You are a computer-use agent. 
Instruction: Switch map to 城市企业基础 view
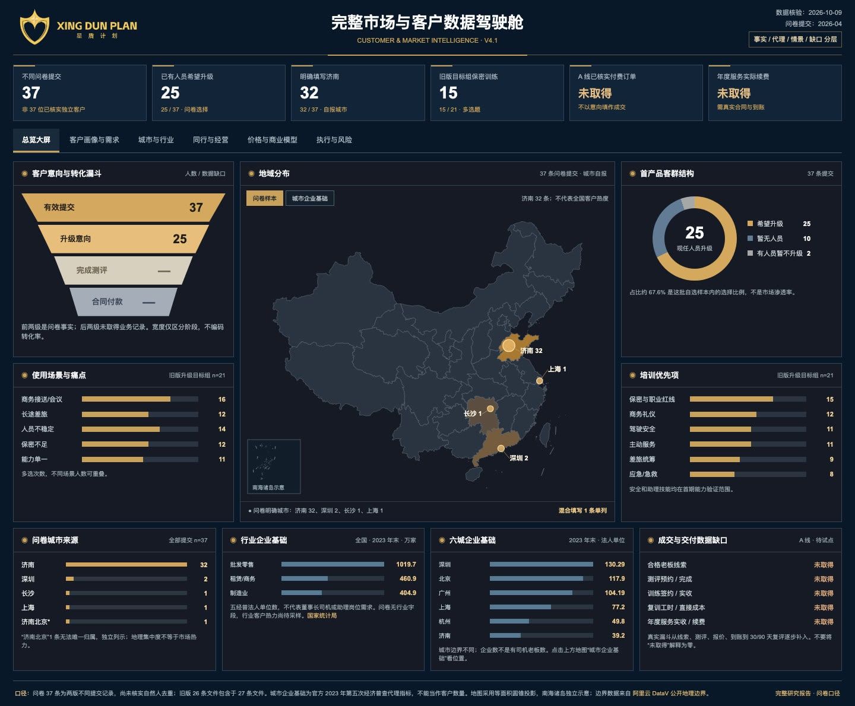[310, 198]
